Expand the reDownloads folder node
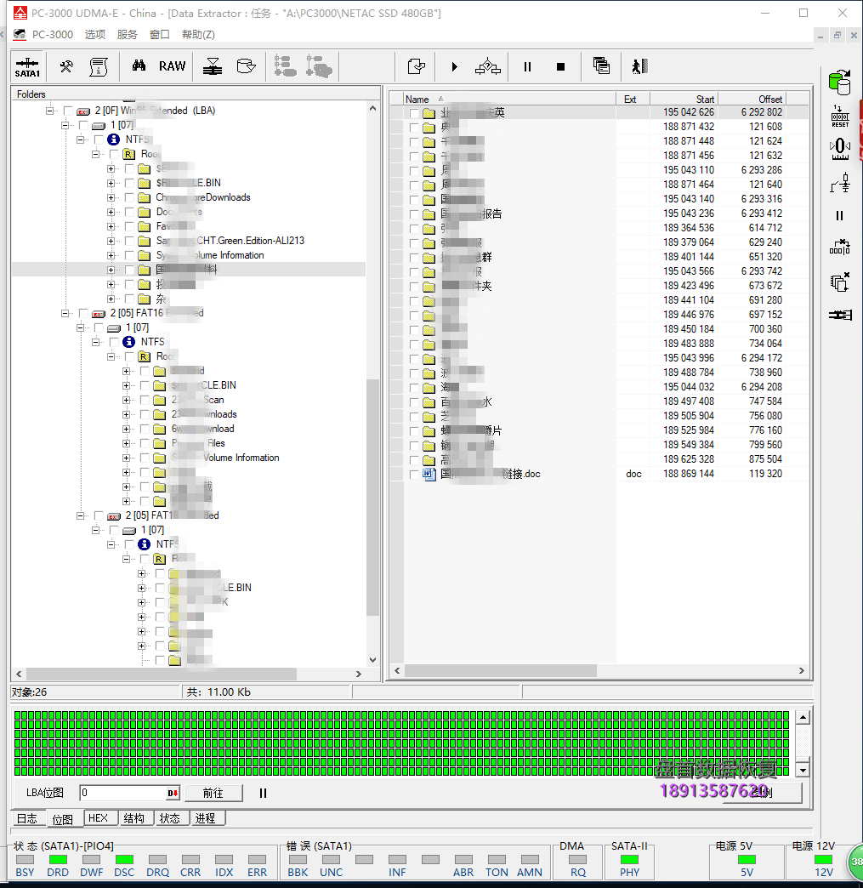 click(x=111, y=197)
